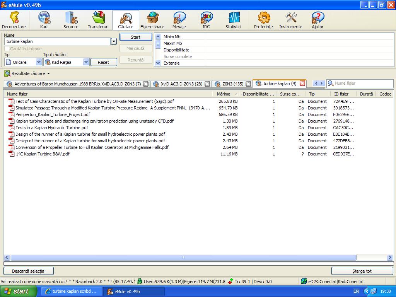Select the Căutare search toolbar icon
The width and height of the screenshot is (396, 297).
[126, 20]
